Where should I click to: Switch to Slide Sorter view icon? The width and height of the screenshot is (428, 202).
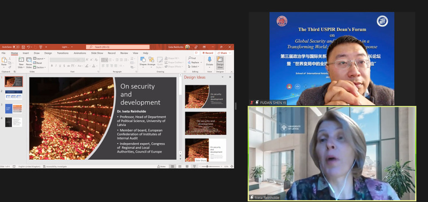coord(180,166)
